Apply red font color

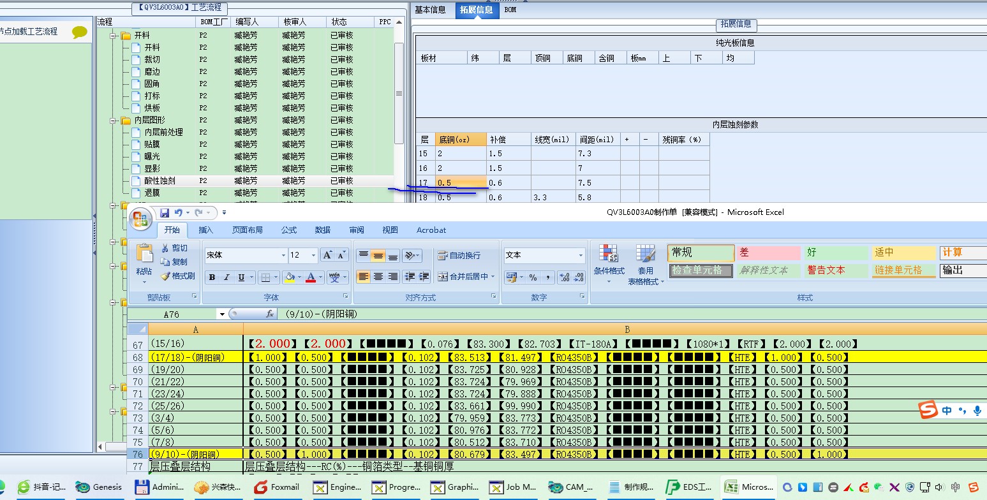click(x=311, y=277)
